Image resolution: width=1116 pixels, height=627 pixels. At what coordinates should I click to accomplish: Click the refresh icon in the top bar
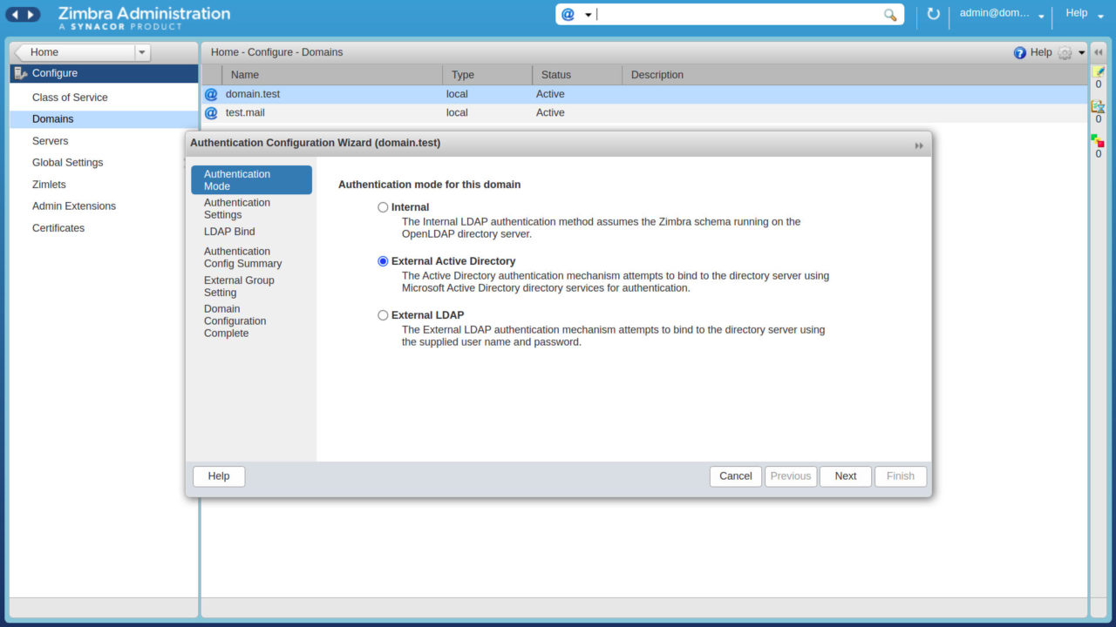pyautogui.click(x=933, y=14)
